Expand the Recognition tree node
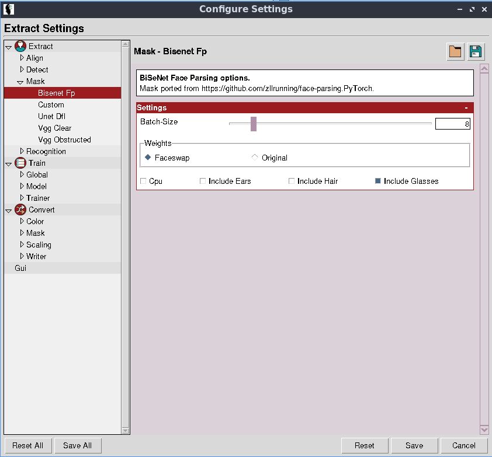This screenshot has width=492, height=457. pyautogui.click(x=22, y=151)
